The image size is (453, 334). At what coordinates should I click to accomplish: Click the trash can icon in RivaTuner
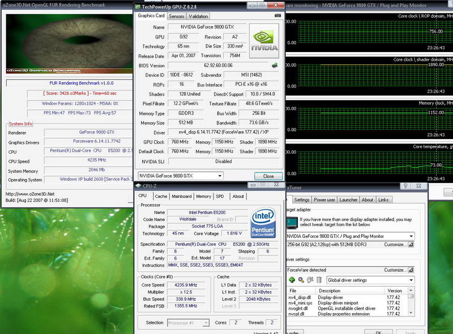(319, 280)
